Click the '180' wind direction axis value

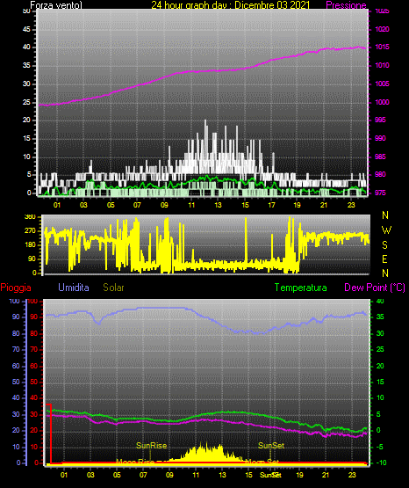pyautogui.click(x=30, y=245)
